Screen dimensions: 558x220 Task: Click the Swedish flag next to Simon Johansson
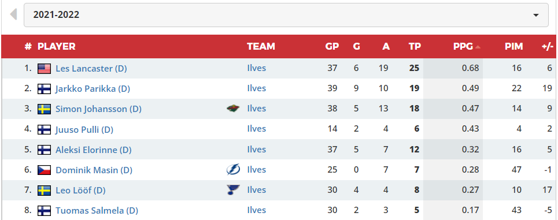tap(44, 109)
